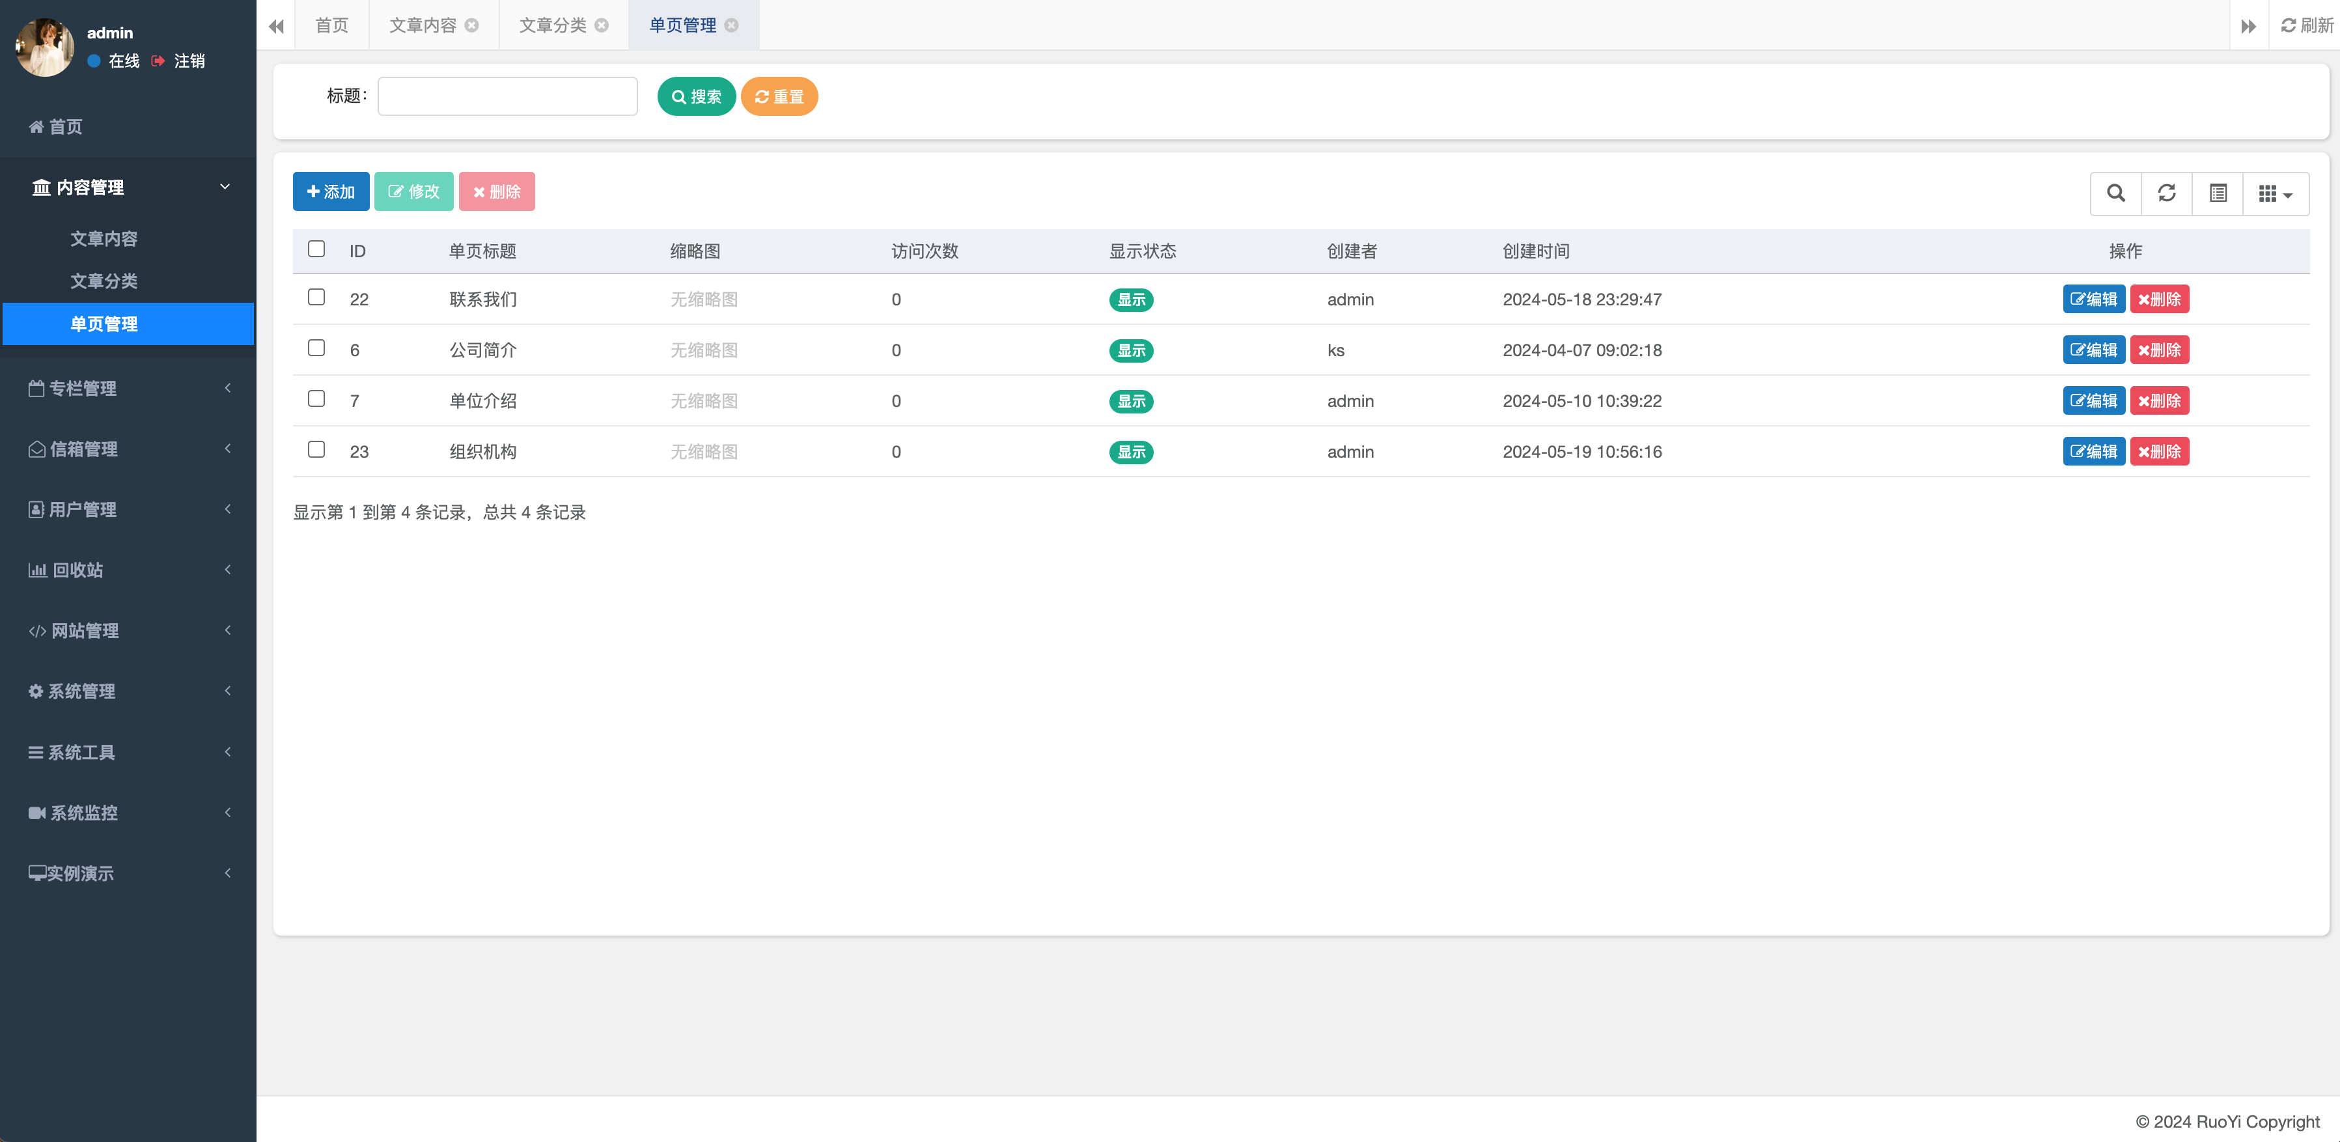Toggle detail view using the list icon

pos(2218,193)
